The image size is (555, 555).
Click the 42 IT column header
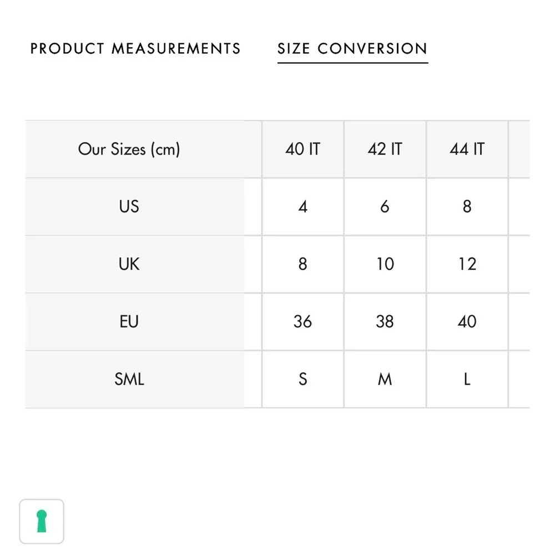[x=385, y=149]
